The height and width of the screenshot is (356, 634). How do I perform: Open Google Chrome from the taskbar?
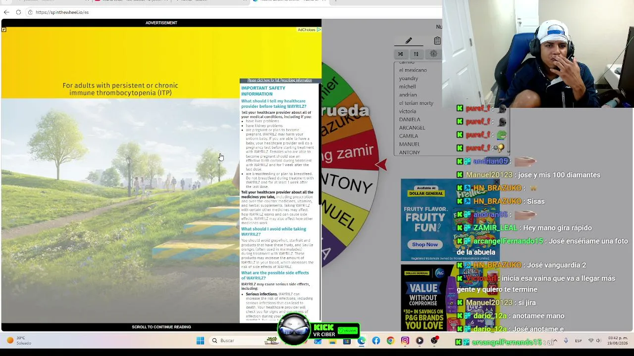coord(390,341)
